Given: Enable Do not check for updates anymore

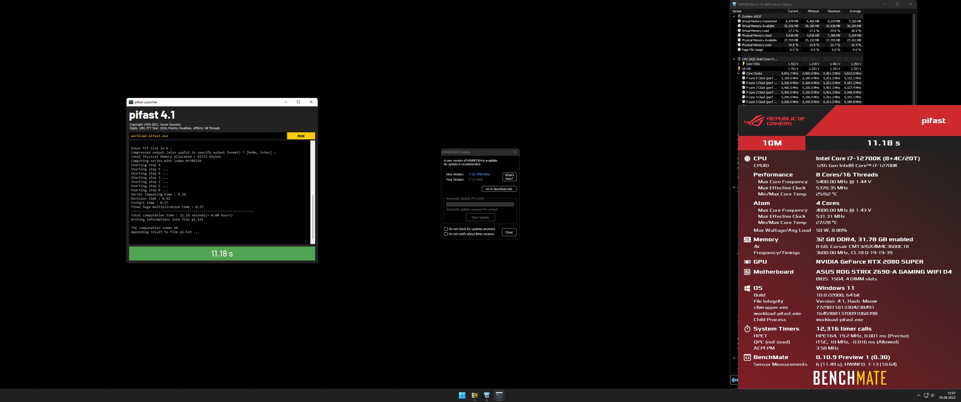Looking at the screenshot, I should coord(446,229).
